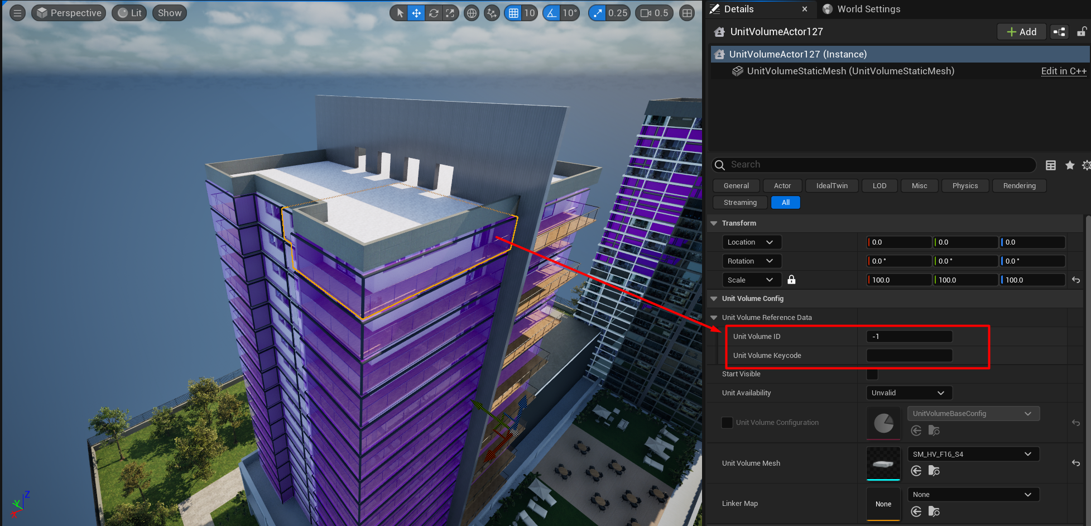
Task: Click the Unit Volume ID input field
Action: 909,337
